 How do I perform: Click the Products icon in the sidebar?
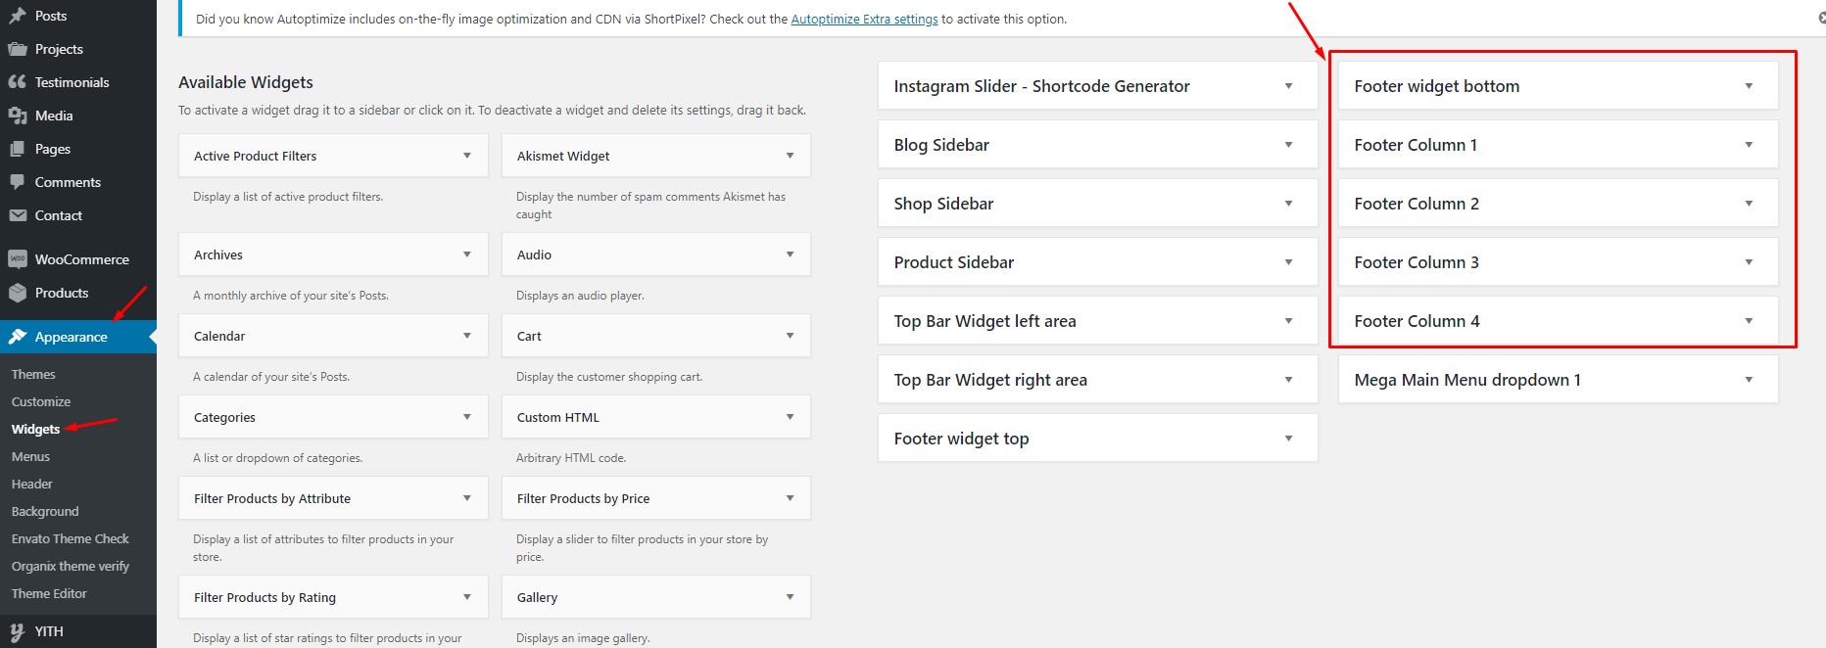pos(18,292)
